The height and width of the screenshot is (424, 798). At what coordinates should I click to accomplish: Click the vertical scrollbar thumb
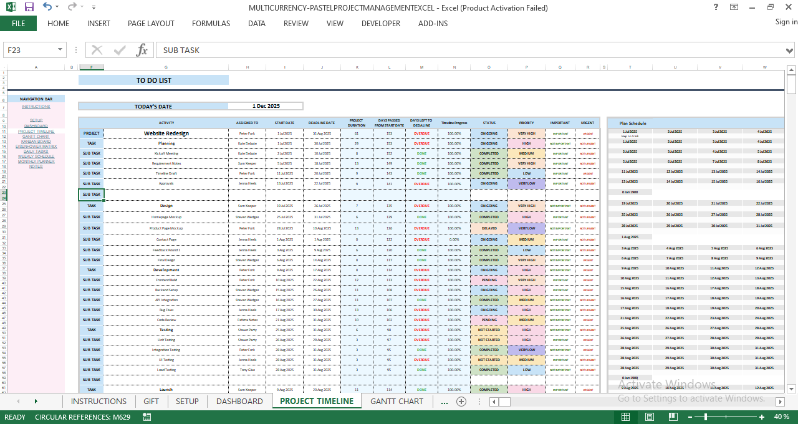792,84
